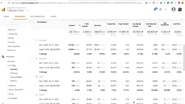This screenshot has width=185, height=104.
Task: Reload the page with refresh icon
Action: click(9, 3)
